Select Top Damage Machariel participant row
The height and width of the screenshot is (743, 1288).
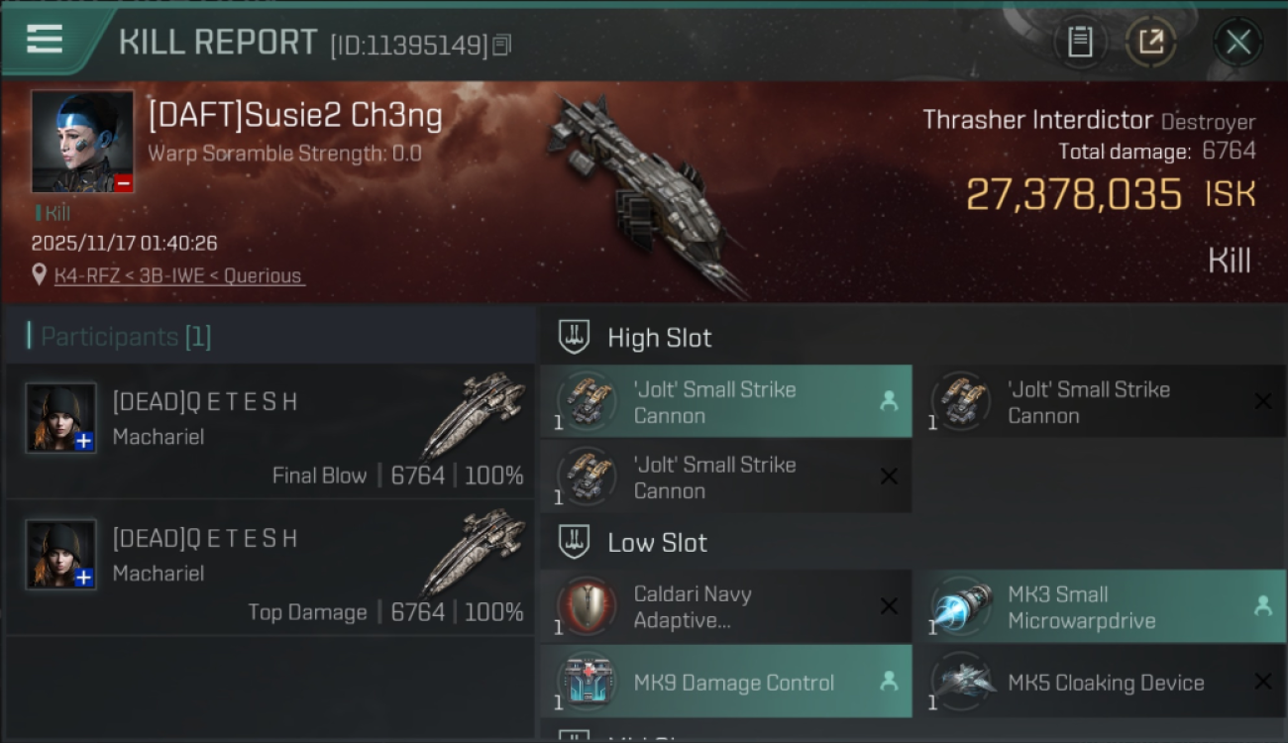(270, 569)
